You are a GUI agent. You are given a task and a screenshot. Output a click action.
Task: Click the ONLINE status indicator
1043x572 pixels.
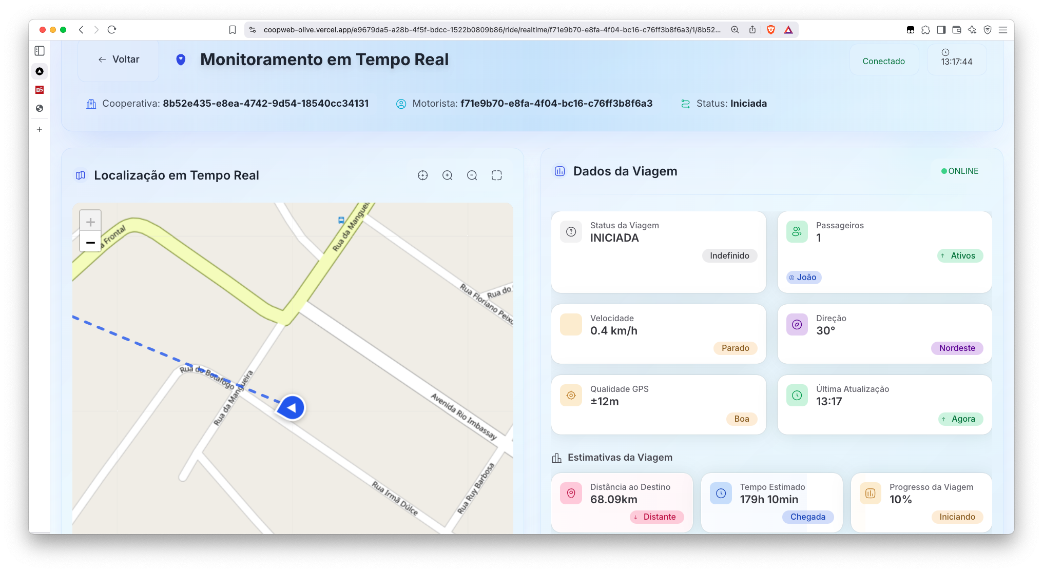click(x=959, y=171)
